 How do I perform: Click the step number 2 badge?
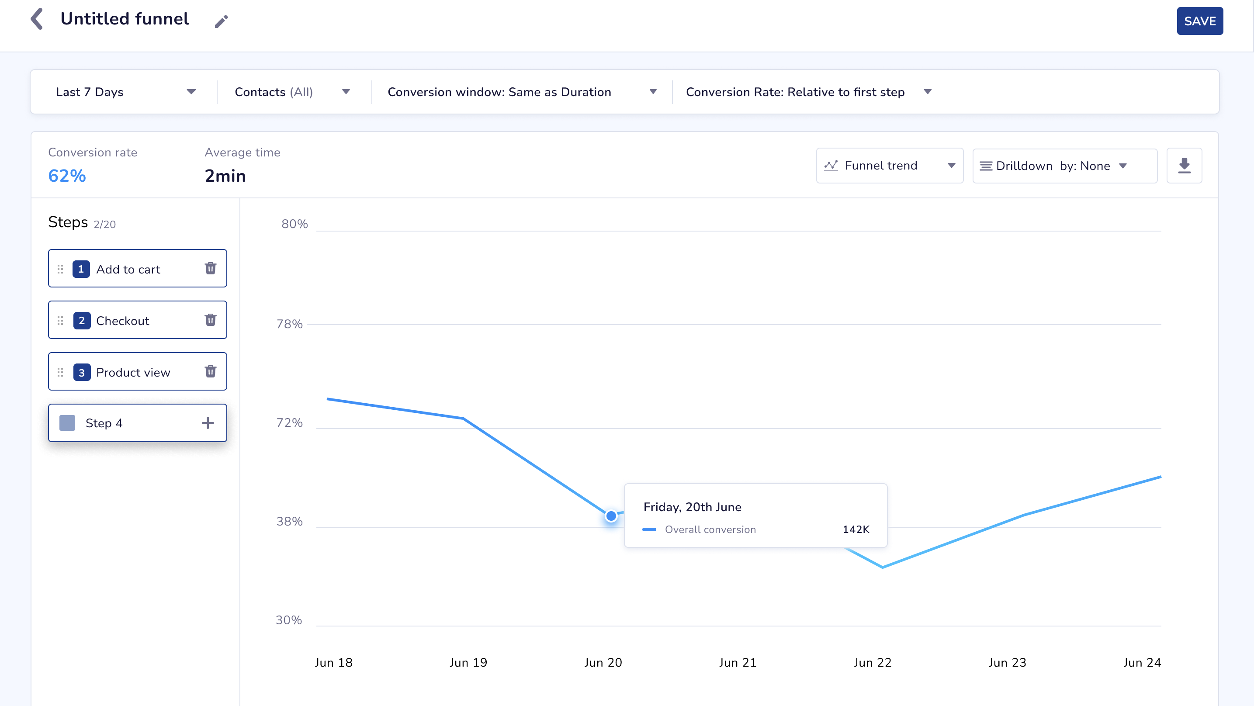point(82,321)
